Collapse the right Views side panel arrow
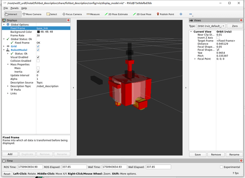Screen dimensions: 245x178 (186, 88)
